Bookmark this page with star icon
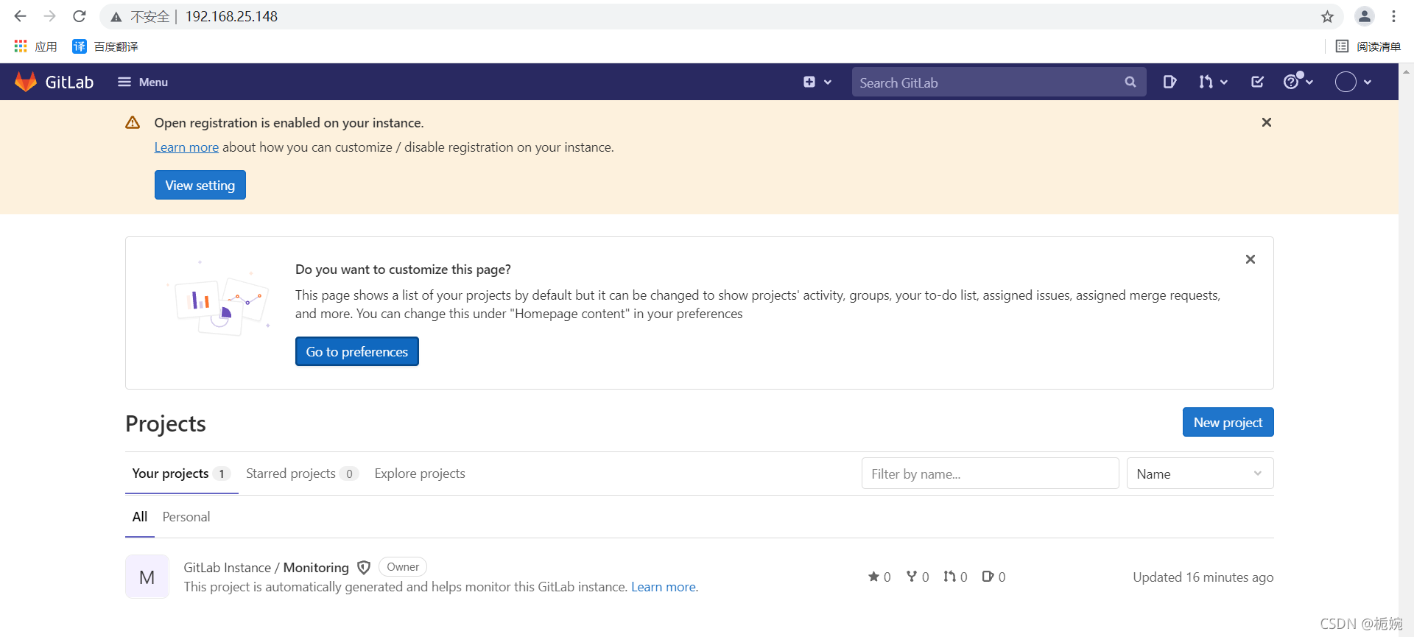This screenshot has width=1414, height=637. (x=1327, y=16)
